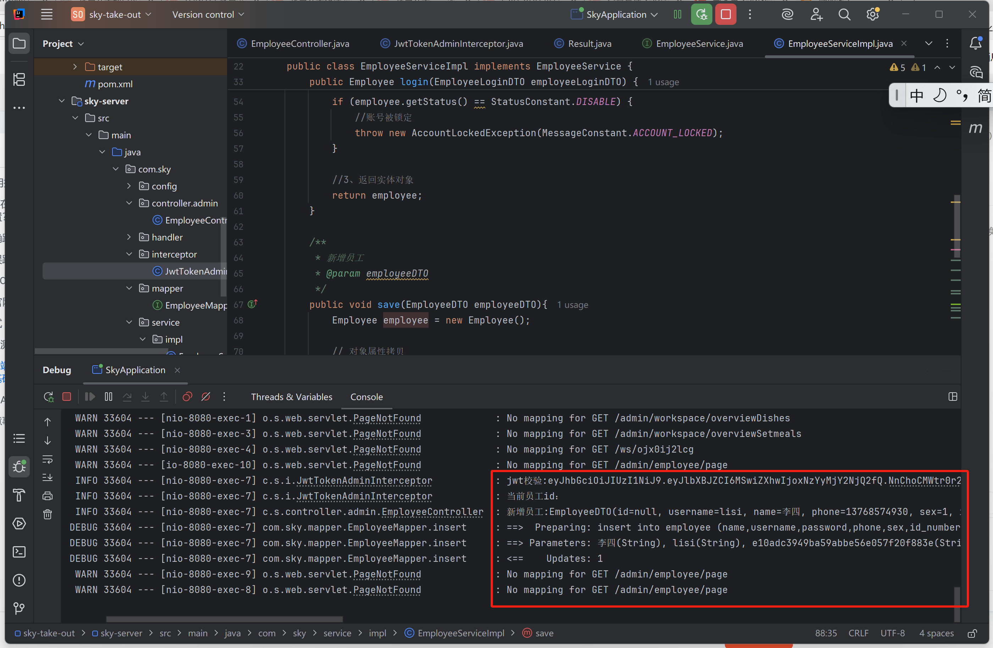Open the Notifications bell icon
This screenshot has height=648, width=993.
tap(976, 43)
